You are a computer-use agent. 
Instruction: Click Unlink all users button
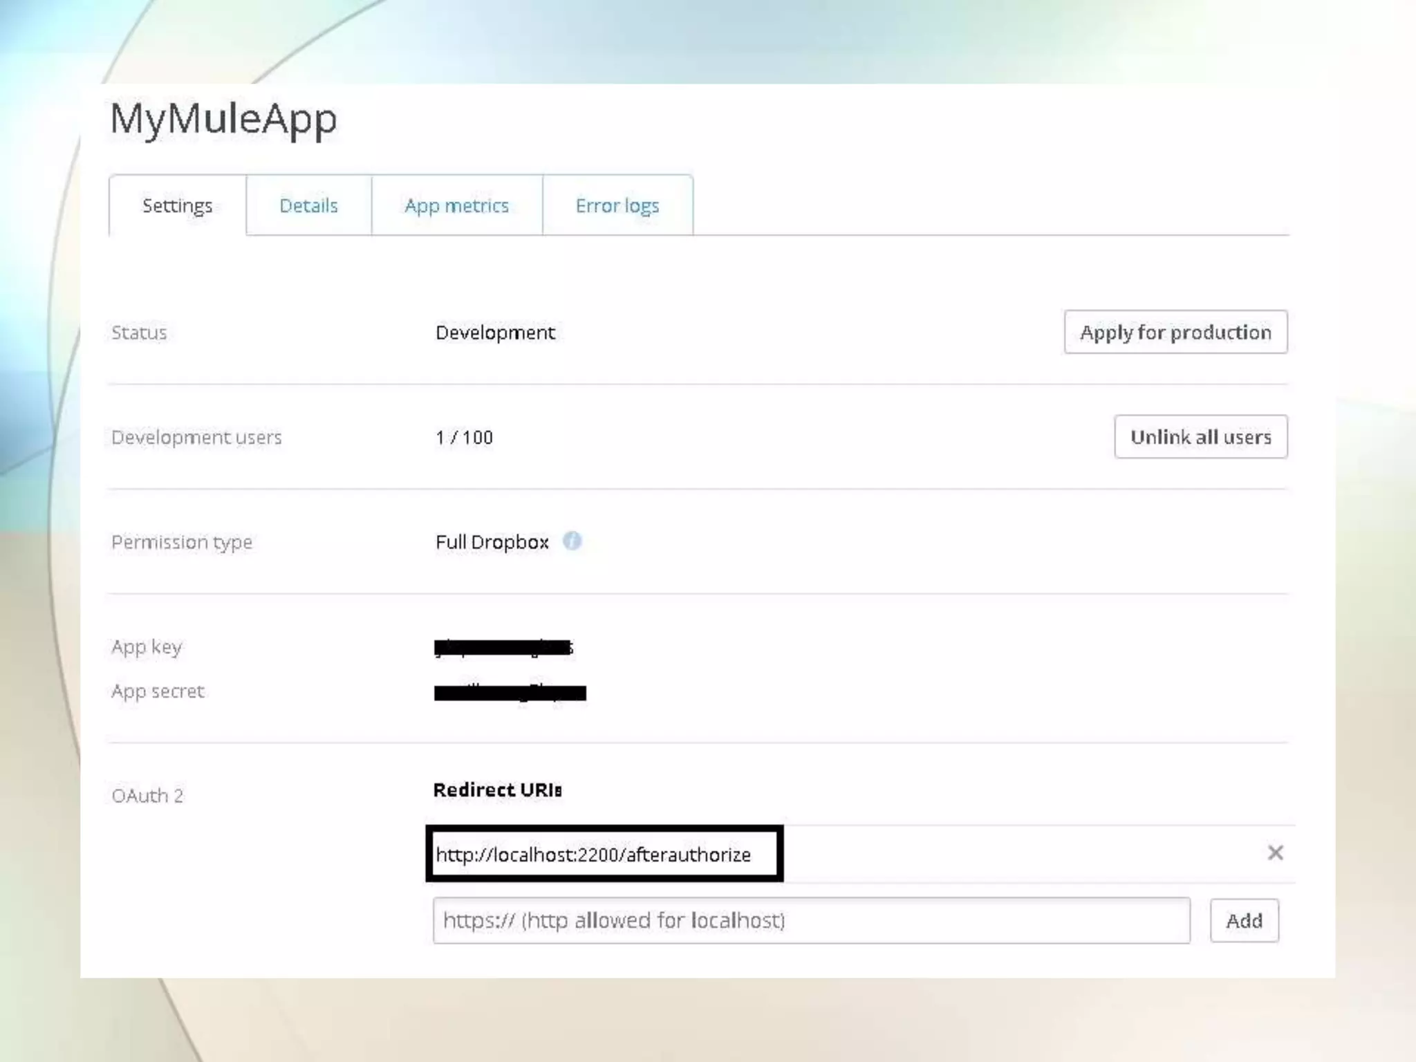(1200, 437)
